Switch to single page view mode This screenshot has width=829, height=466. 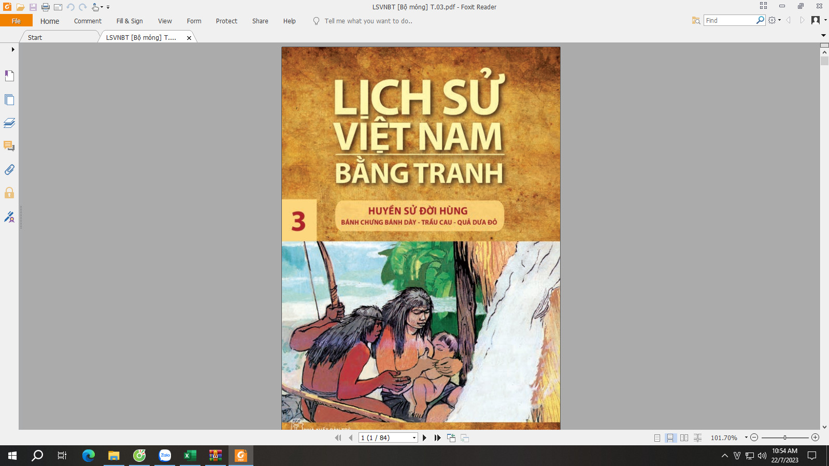[657, 438]
